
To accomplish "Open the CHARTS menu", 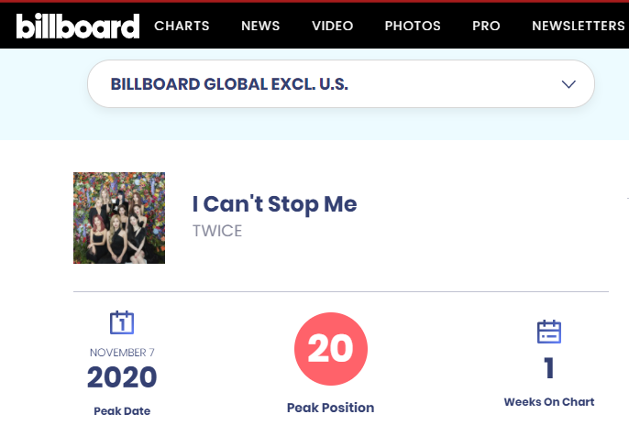I will (182, 26).
